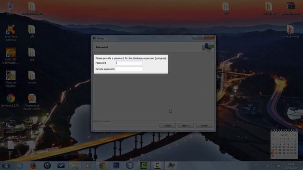This screenshot has height=170, width=303.
Task: Launch Firefox from the taskbar
Action: (x=34, y=165)
